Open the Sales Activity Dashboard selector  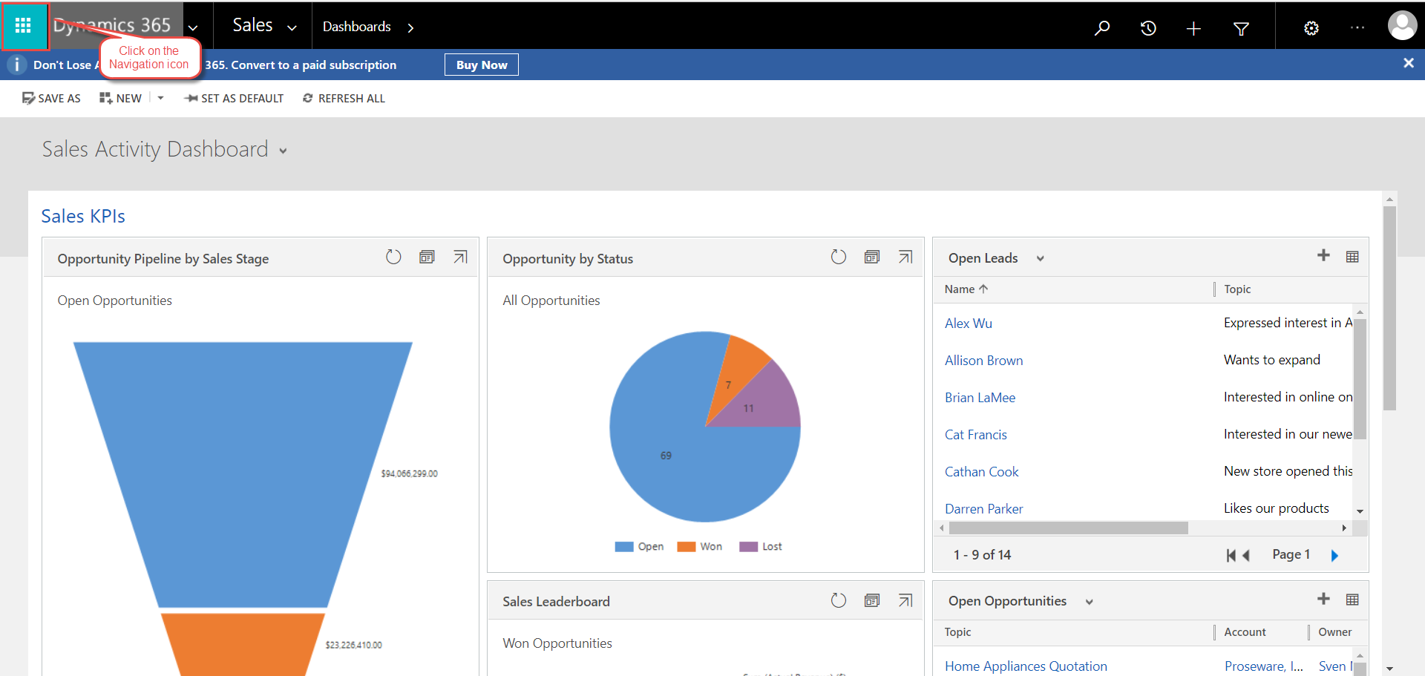tap(283, 150)
